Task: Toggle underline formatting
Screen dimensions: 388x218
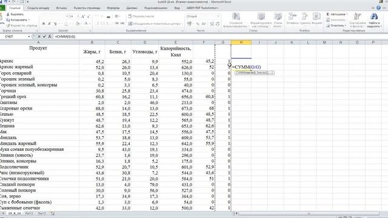Action: 55,24
